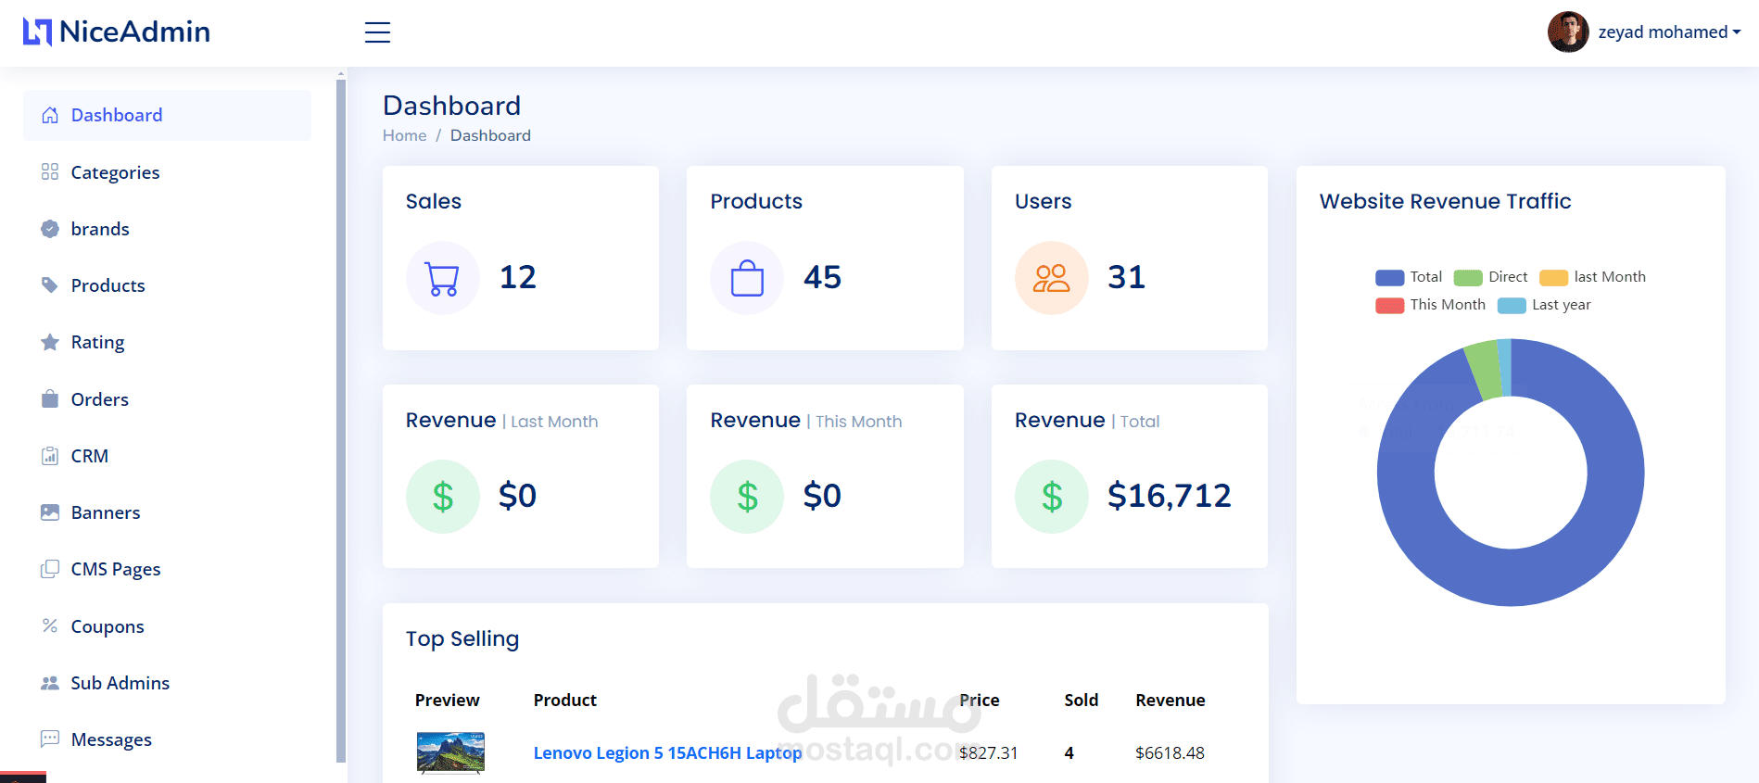Toggle the This Month legend swatch
The height and width of the screenshot is (783, 1759).
coord(1389,306)
